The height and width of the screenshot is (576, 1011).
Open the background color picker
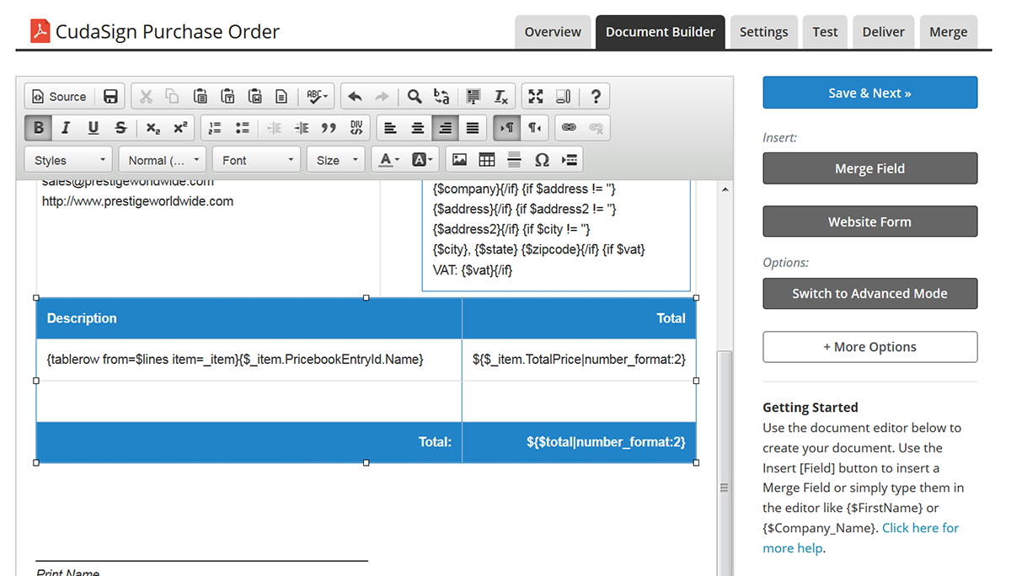422,160
